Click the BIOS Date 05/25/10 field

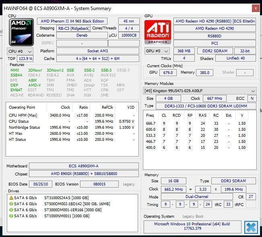pyautogui.click(x=41, y=184)
